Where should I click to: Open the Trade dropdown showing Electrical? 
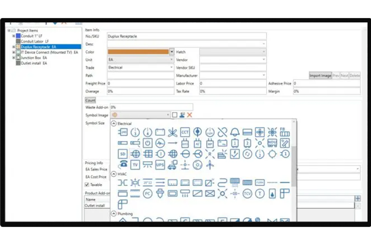[140, 68]
